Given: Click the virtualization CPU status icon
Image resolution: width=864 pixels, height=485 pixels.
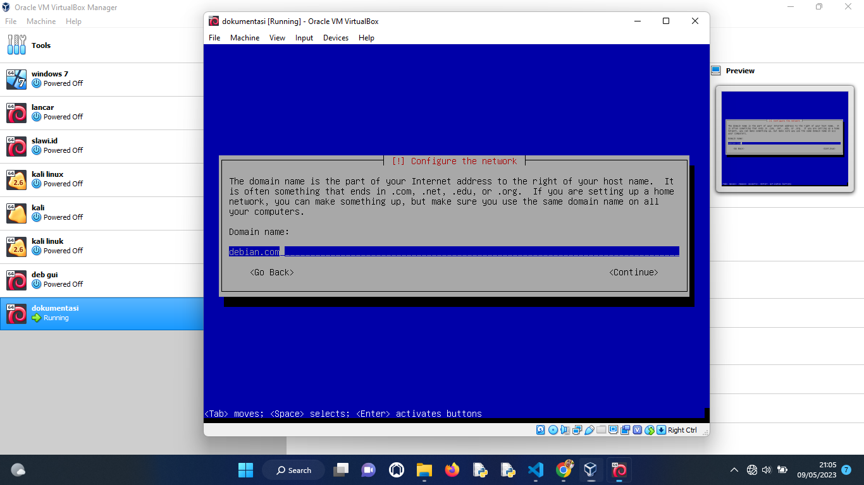Looking at the screenshot, I should 638,430.
